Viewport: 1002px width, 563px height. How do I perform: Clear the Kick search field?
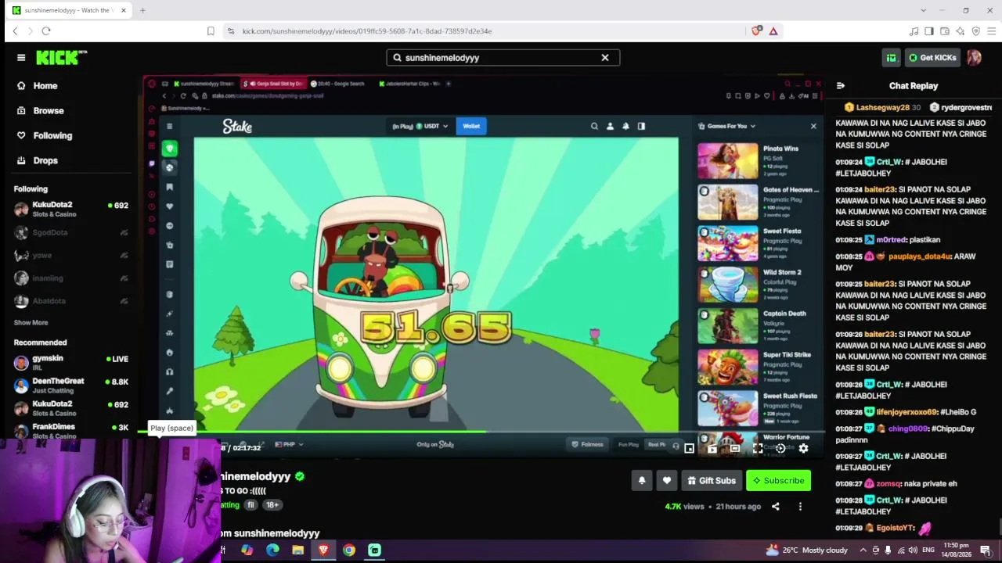(x=605, y=58)
